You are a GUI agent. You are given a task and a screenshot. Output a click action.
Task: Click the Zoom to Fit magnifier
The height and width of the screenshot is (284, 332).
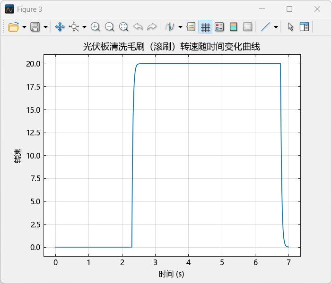pyautogui.click(x=123, y=27)
